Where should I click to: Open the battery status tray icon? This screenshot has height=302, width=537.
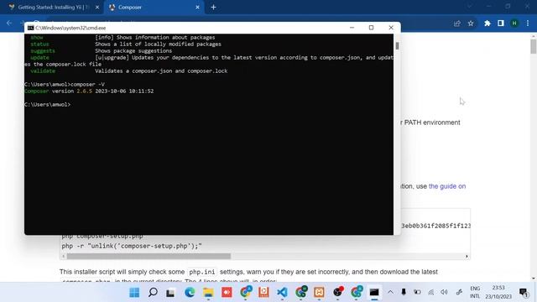(x=417, y=292)
